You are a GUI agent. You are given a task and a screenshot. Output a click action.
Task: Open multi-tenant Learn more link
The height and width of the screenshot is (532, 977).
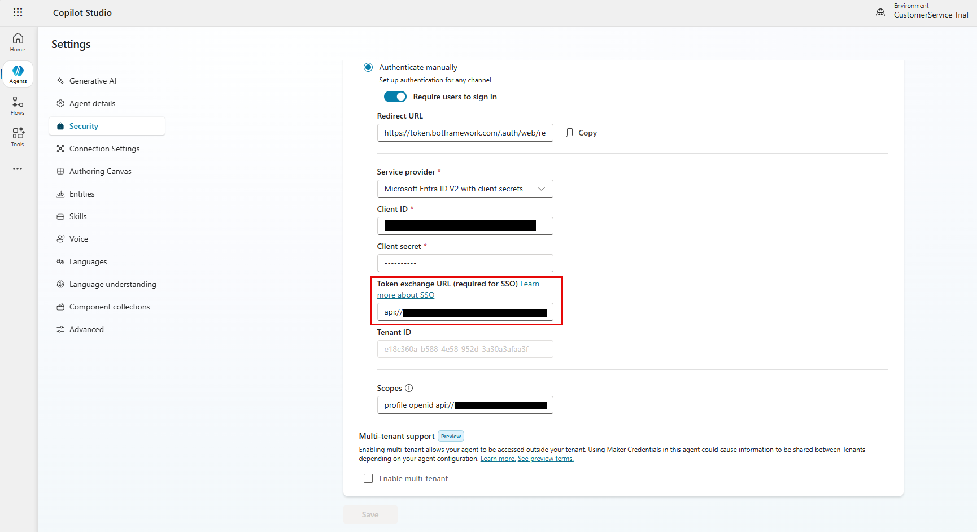point(498,459)
